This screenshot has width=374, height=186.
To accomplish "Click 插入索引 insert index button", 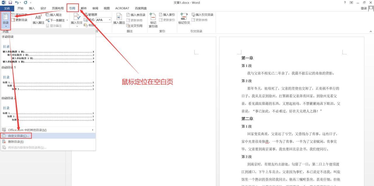I will click(167, 15).
